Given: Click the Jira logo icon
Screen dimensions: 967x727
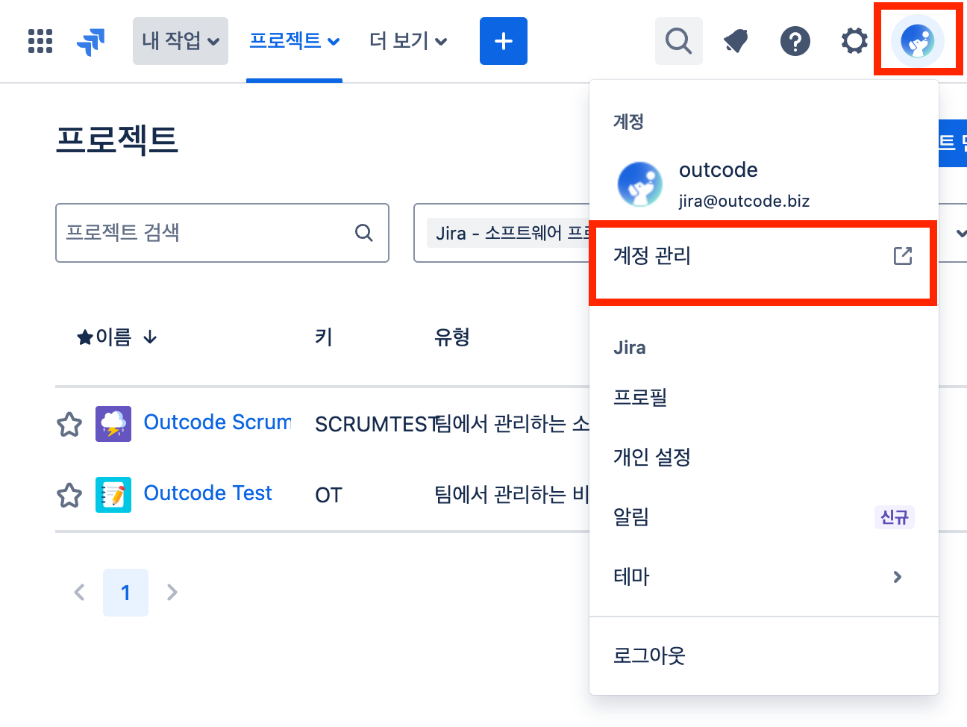Looking at the screenshot, I should click(x=91, y=42).
